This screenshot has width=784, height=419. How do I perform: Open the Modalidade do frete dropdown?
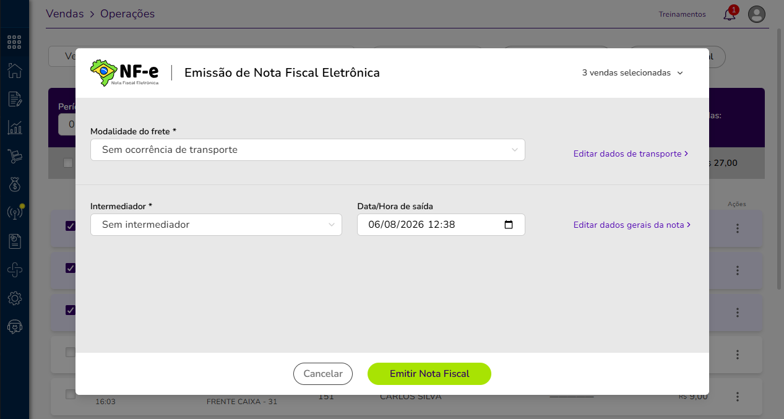pos(308,150)
